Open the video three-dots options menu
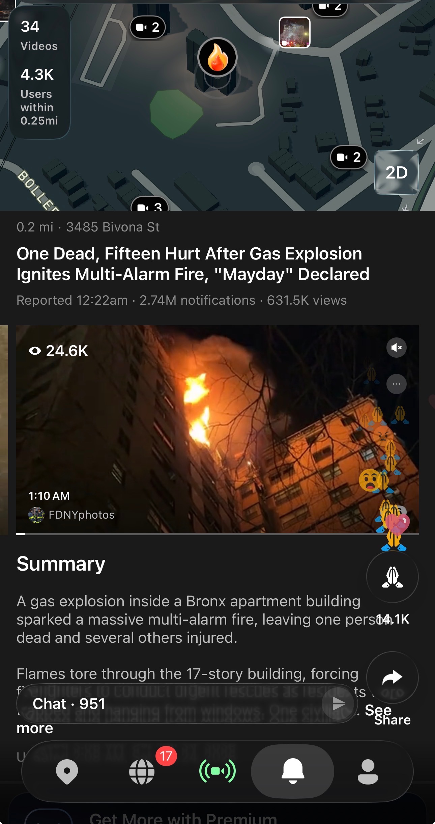 397,384
